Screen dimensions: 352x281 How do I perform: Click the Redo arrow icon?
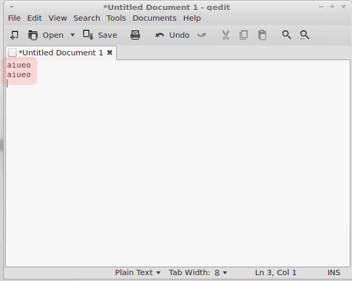[x=201, y=35]
